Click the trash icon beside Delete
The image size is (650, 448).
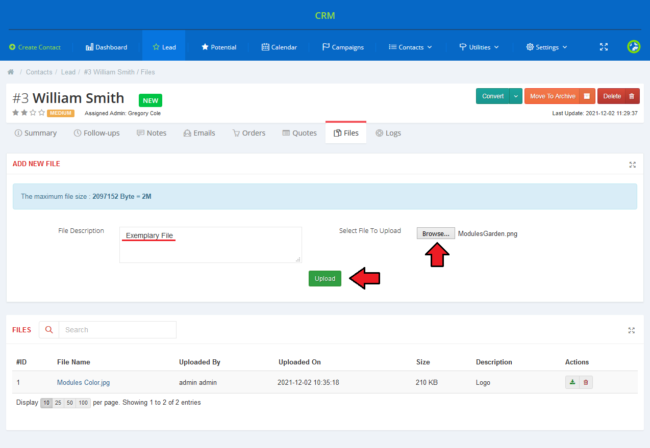click(x=632, y=96)
